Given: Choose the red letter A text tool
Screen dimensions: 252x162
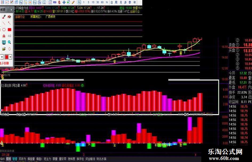Looking at the screenshot, I should pyautogui.click(x=4, y=36).
